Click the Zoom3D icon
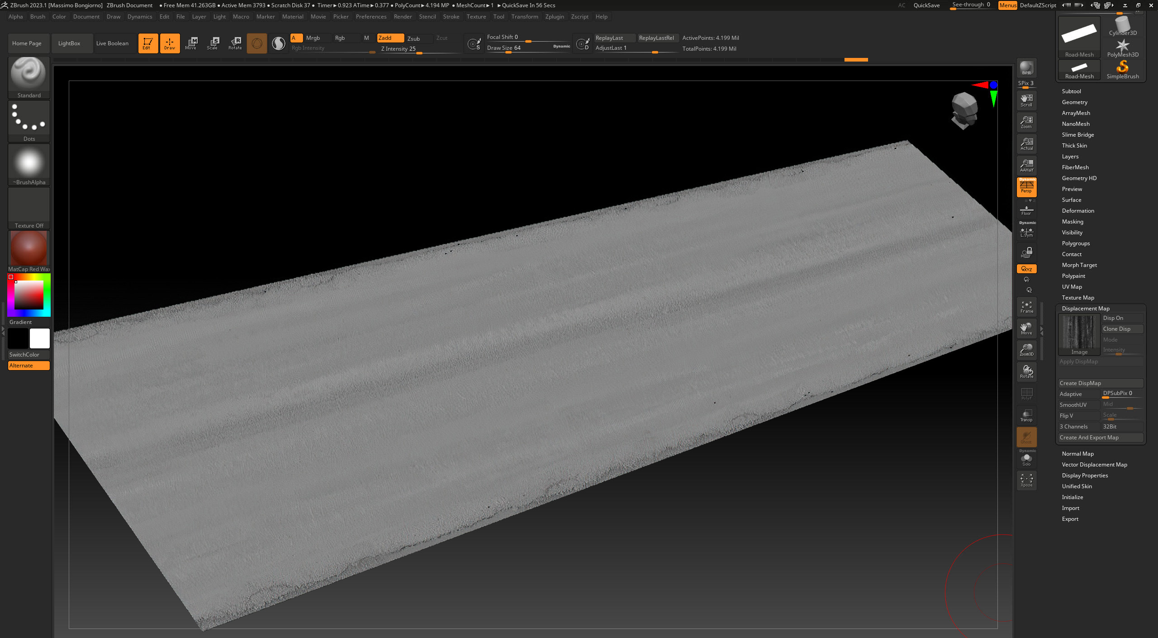The image size is (1158, 638). 1026,349
